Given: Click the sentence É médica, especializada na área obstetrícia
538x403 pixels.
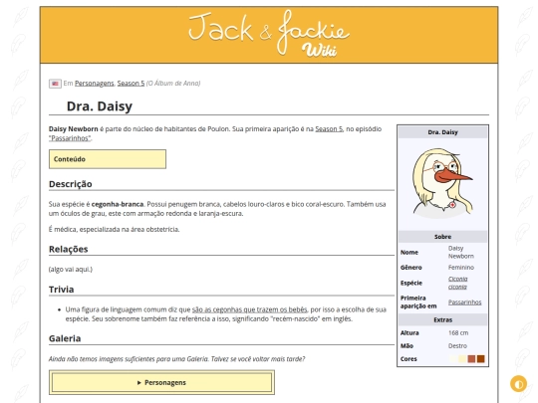Looking at the screenshot, I should click(x=114, y=229).
